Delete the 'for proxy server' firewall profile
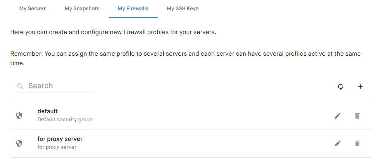Image resolution: width=377 pixels, height=161 pixels. pyautogui.click(x=357, y=144)
